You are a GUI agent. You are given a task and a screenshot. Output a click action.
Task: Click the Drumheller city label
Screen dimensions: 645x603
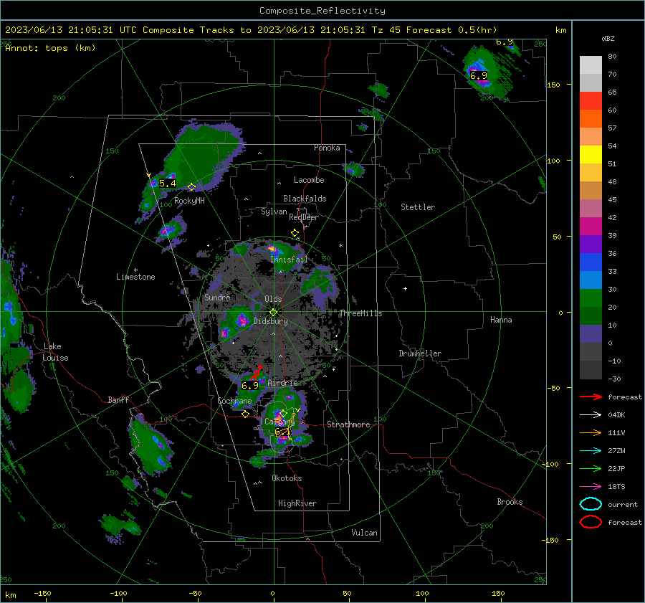(x=420, y=353)
